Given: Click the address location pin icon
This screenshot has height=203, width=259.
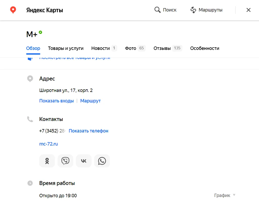Looking at the screenshot, I should (30, 79).
